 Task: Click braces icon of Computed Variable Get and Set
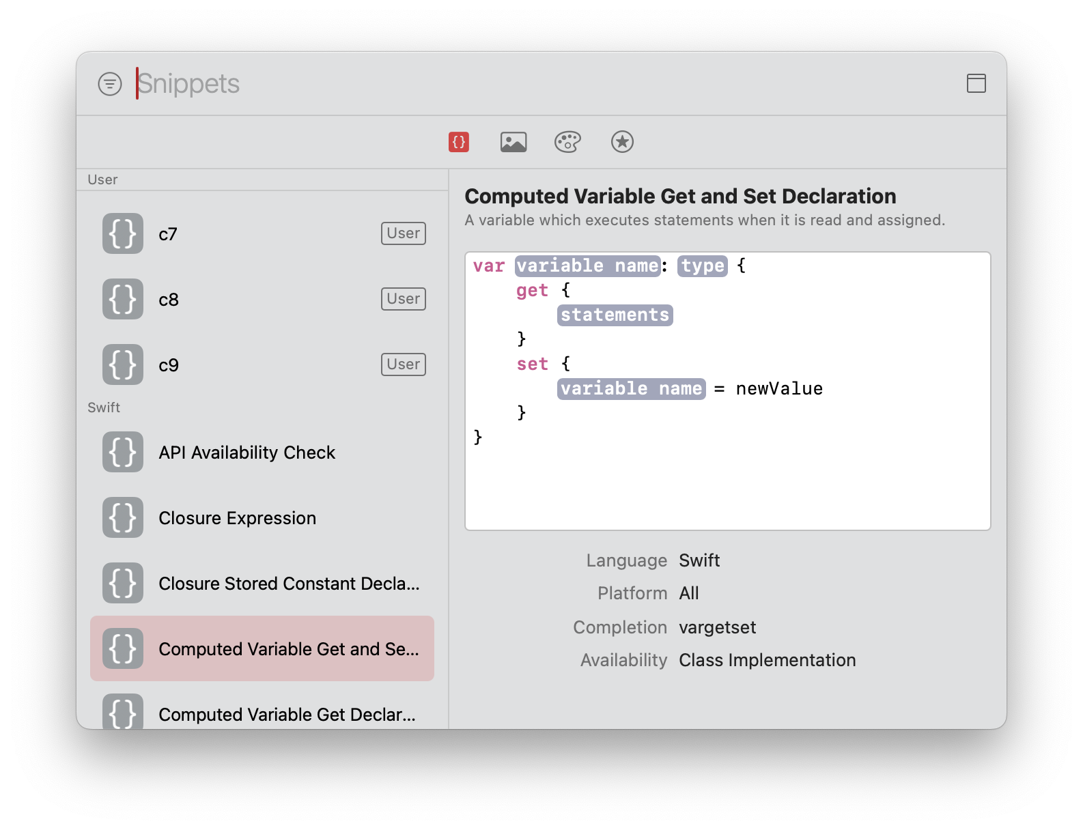[123, 648]
